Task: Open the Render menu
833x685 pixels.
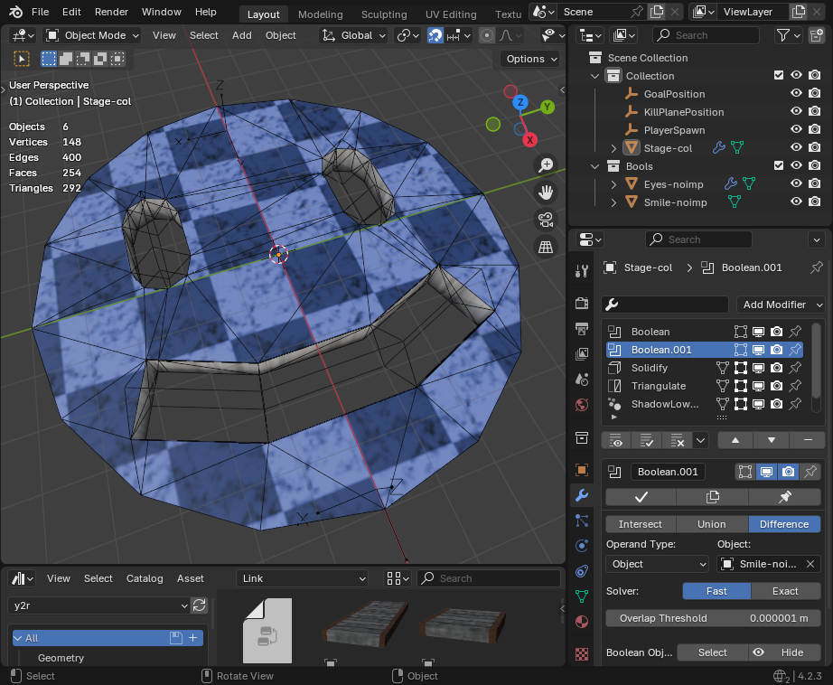Action: [111, 12]
